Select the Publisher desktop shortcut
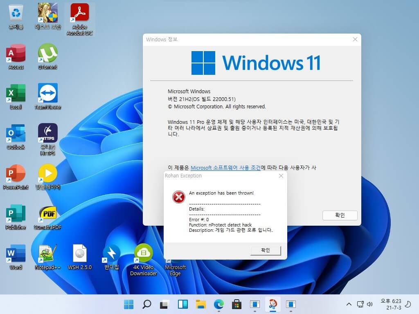This screenshot has height=314, width=419. click(16, 217)
